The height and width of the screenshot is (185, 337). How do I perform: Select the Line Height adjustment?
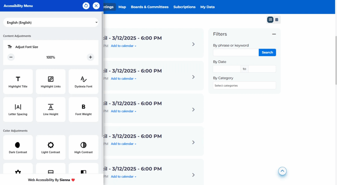[x=51, y=109]
